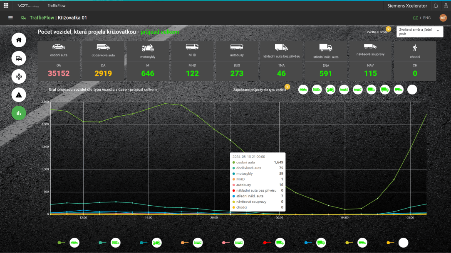Toggle passenger car filter above the chart
This screenshot has height=253, width=451.
tap(303, 89)
